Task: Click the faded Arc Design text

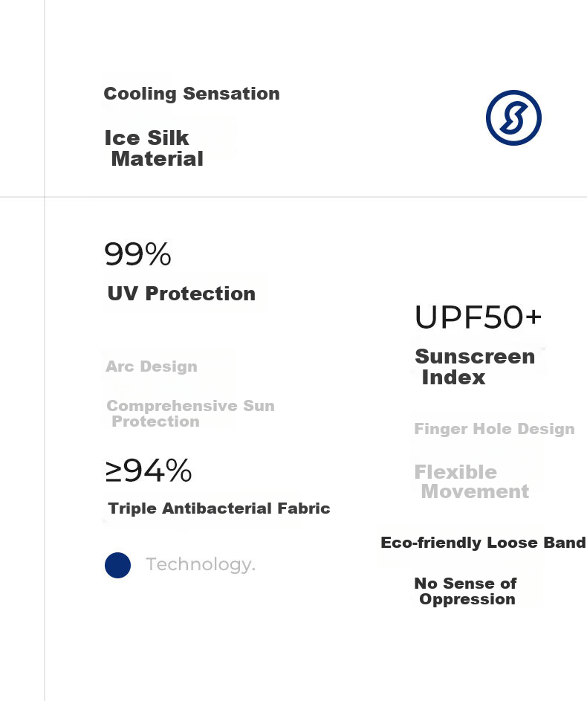Action: click(x=152, y=366)
